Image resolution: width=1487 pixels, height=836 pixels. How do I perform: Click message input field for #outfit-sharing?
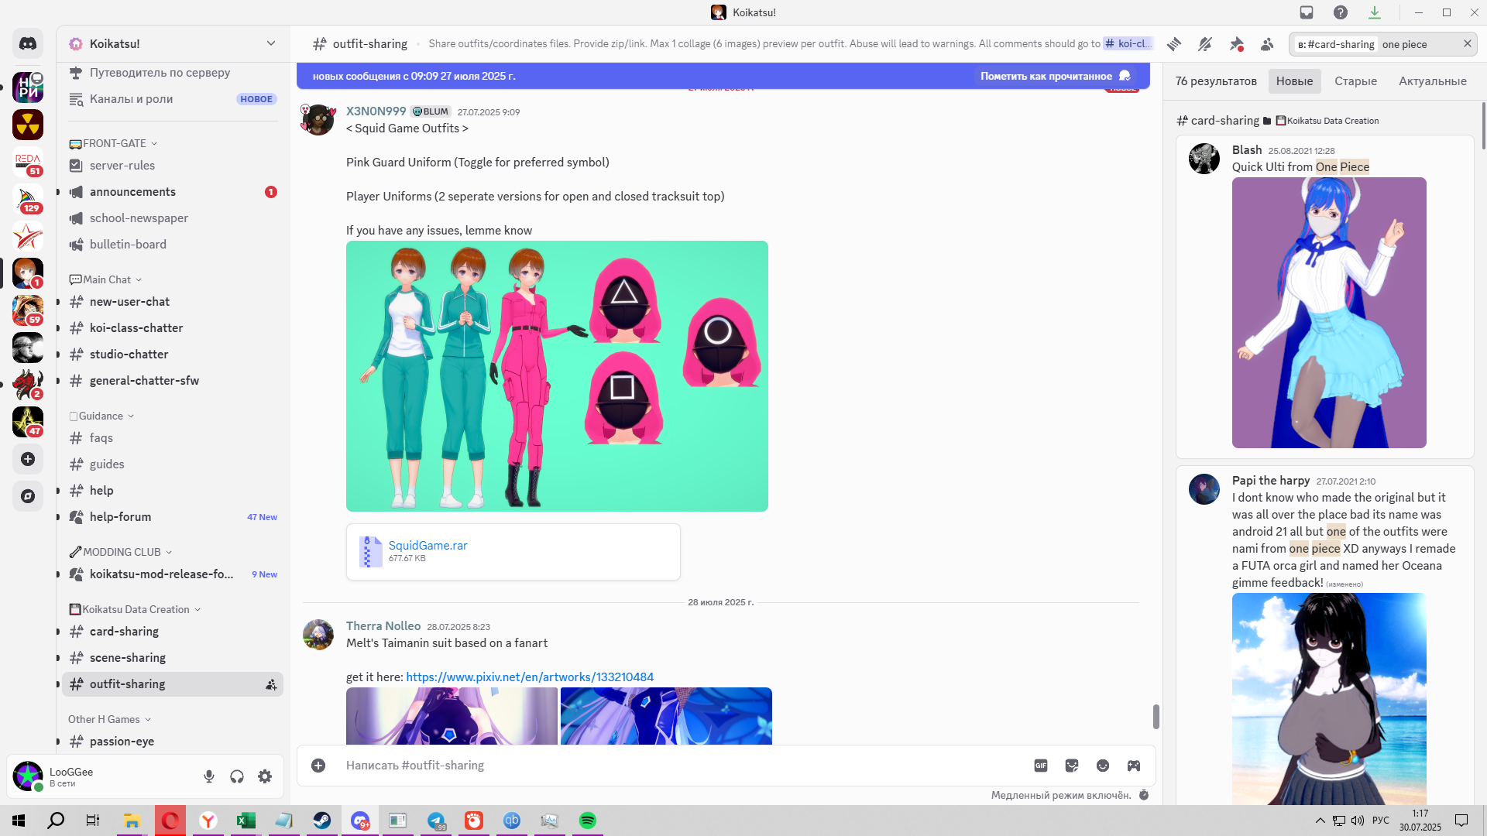tap(682, 766)
